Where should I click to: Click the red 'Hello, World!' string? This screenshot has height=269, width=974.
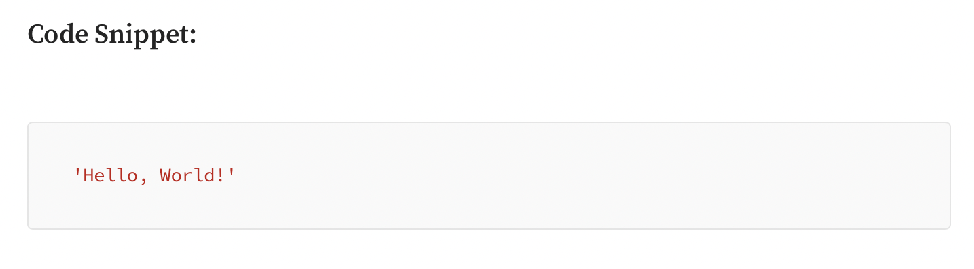click(154, 176)
